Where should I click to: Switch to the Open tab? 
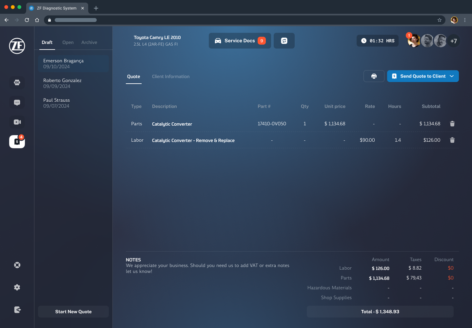point(68,42)
